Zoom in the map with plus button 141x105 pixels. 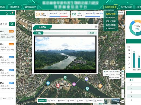point(123,91)
